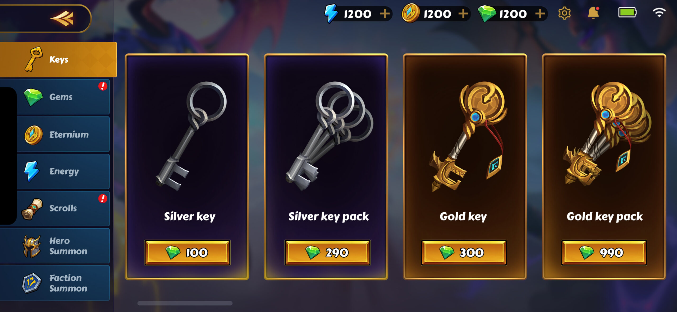Buy the Silver key pack for 290 gems
The width and height of the screenshot is (677, 312).
327,253
